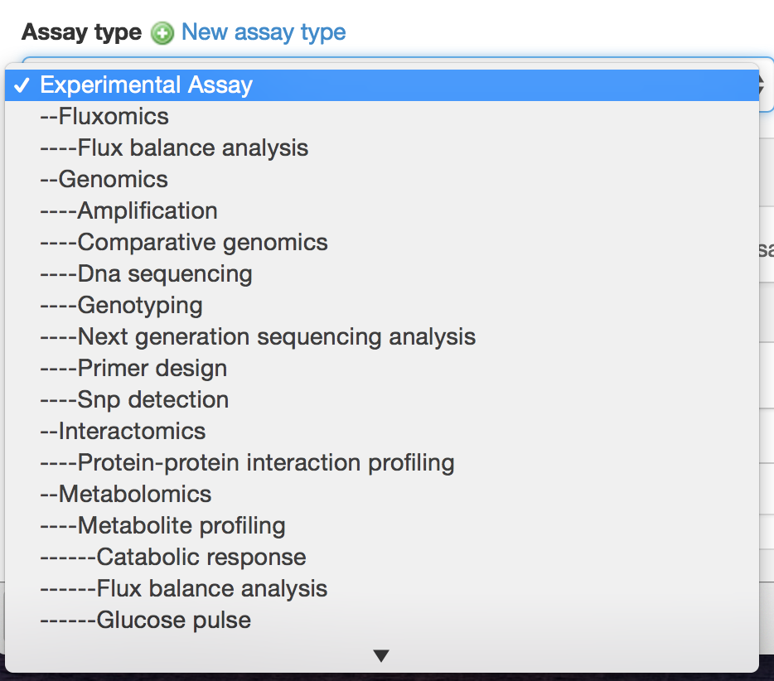Select Next generation sequencing analysis
774x681 pixels.
point(258,337)
